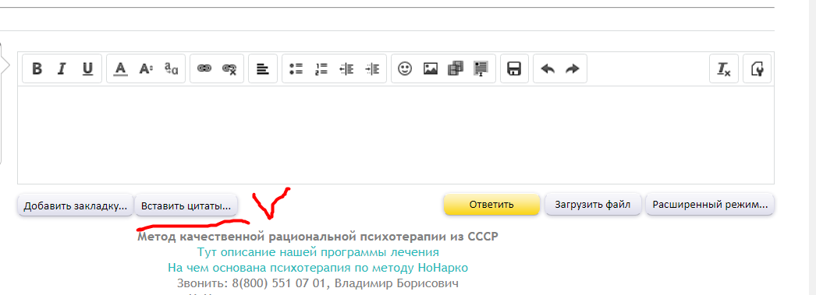Toggle underline formatting
The width and height of the screenshot is (816, 295).
click(x=88, y=68)
